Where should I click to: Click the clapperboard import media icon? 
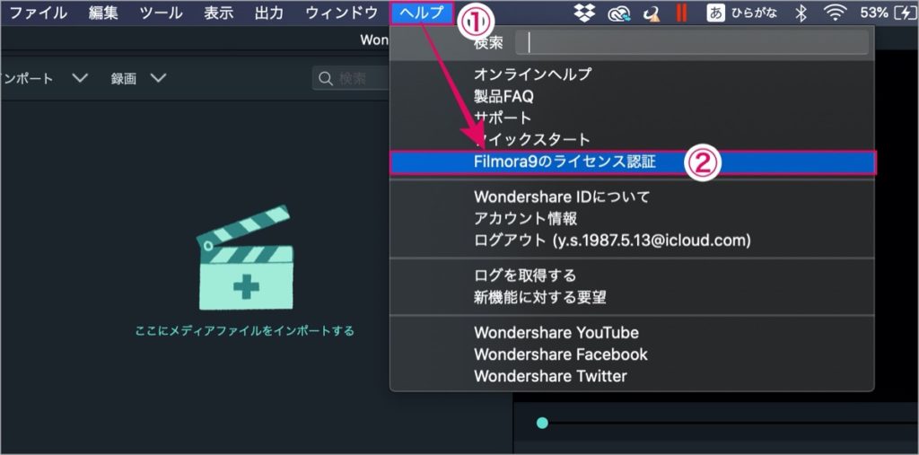[245, 258]
